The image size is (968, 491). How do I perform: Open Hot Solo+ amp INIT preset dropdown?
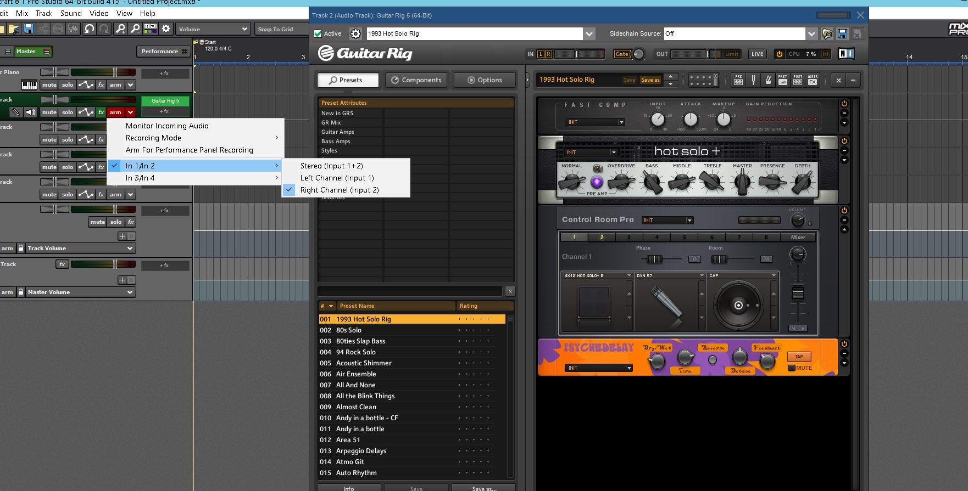[591, 152]
